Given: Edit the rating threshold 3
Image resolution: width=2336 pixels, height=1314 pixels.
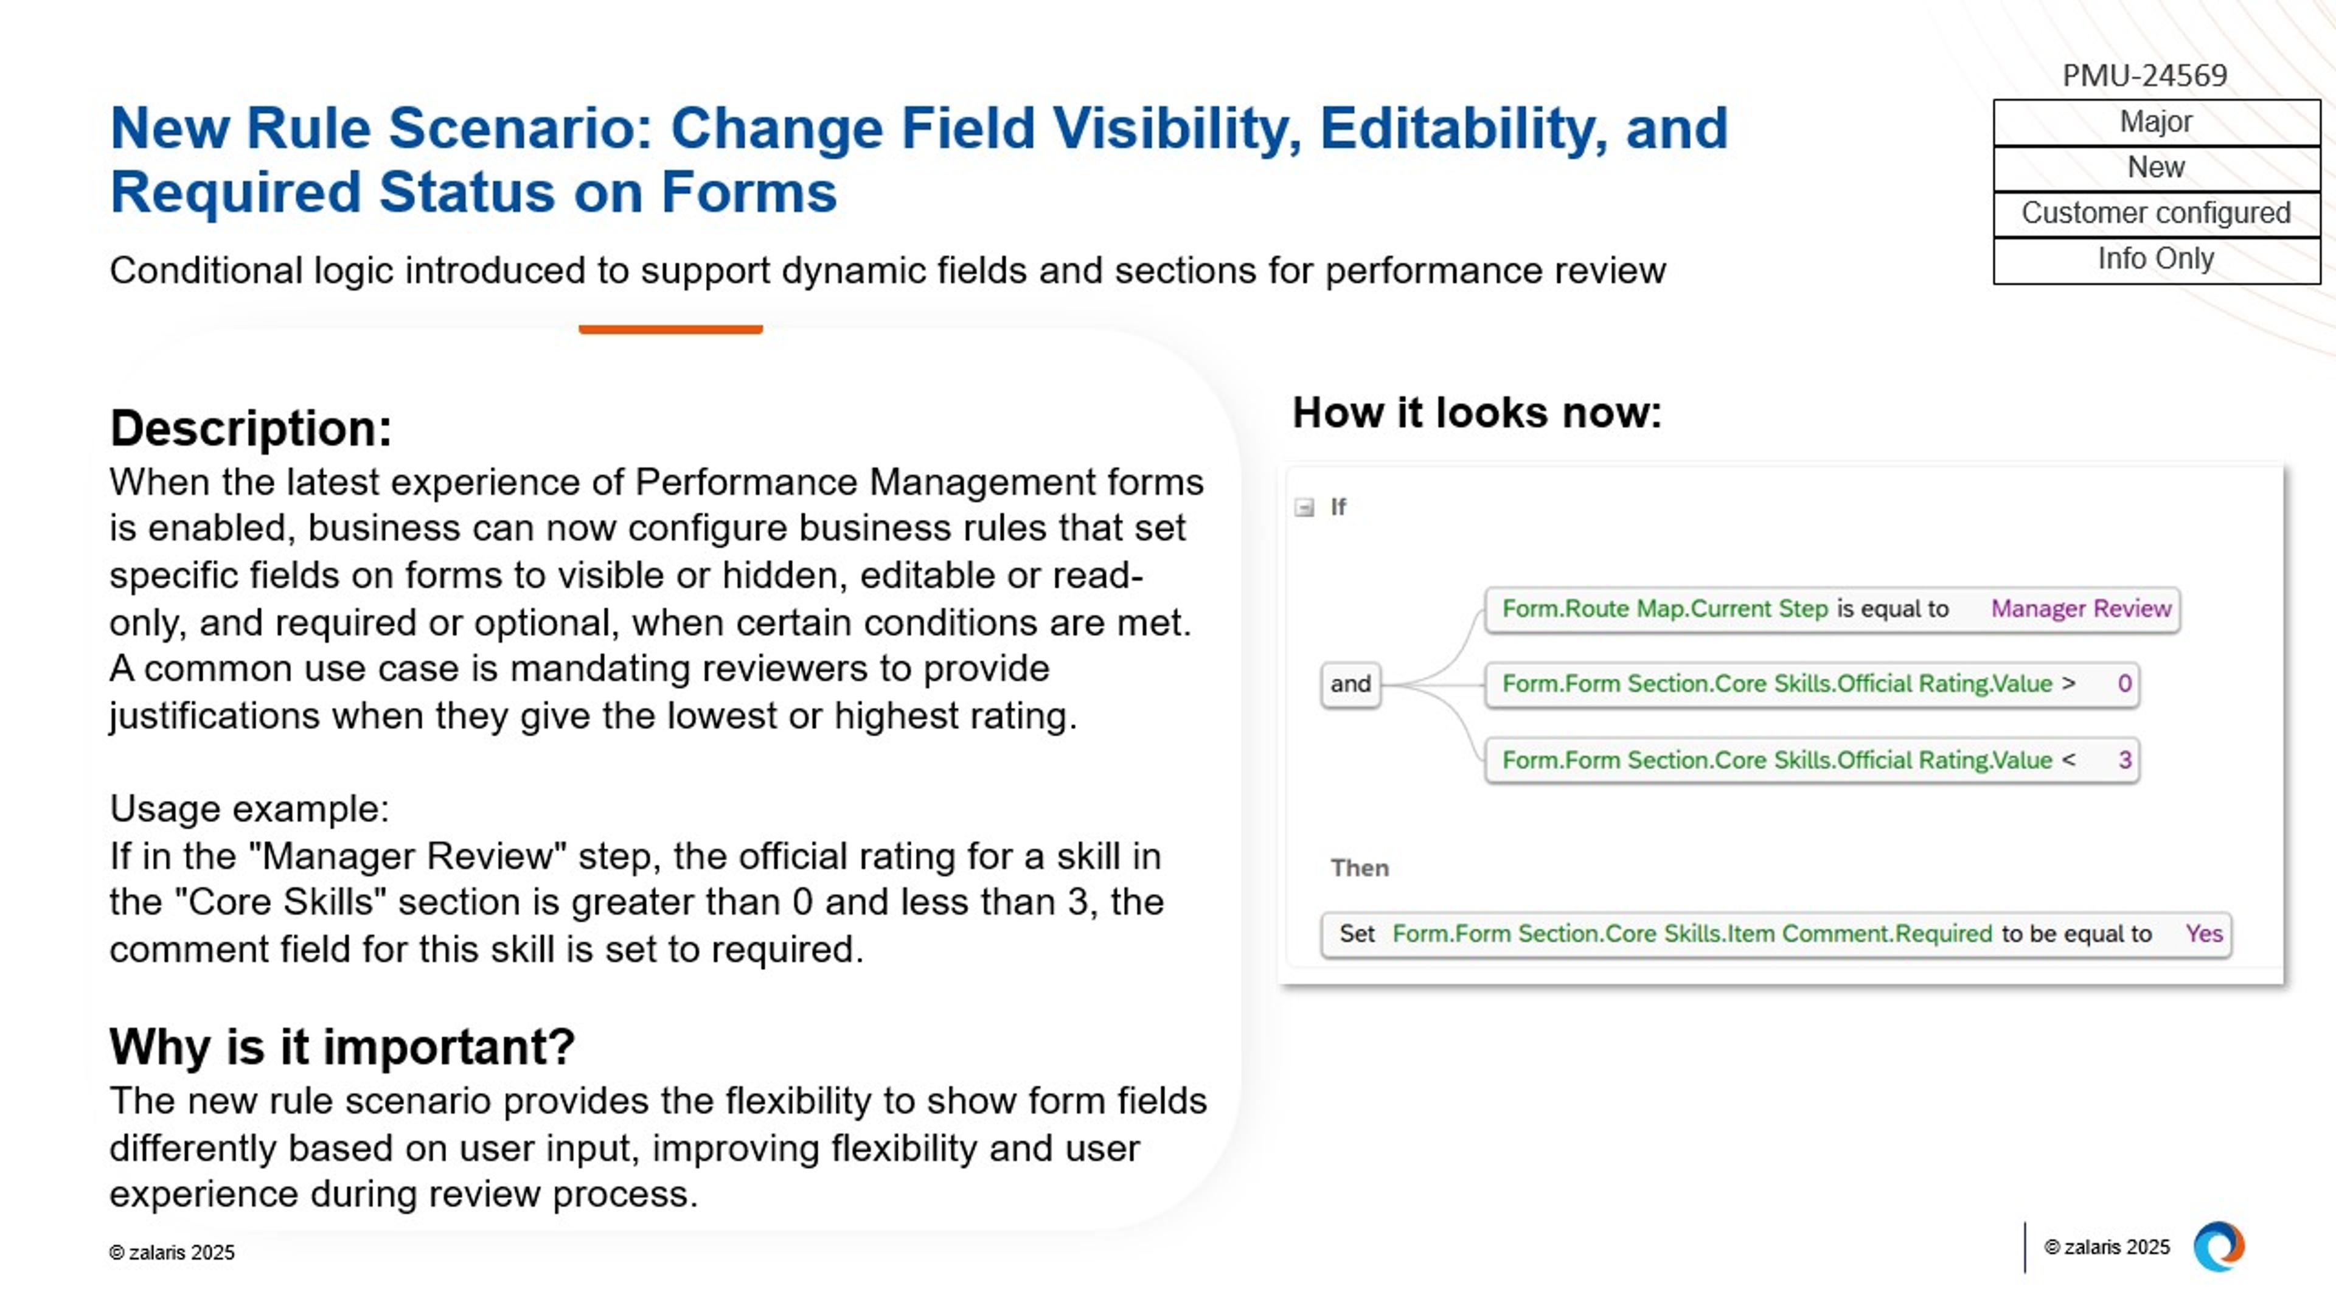Looking at the screenshot, I should pos(2126,760).
